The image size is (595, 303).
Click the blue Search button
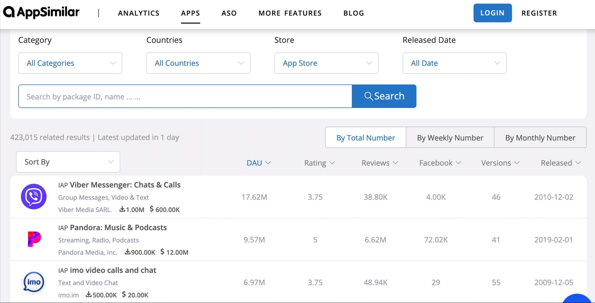click(384, 96)
